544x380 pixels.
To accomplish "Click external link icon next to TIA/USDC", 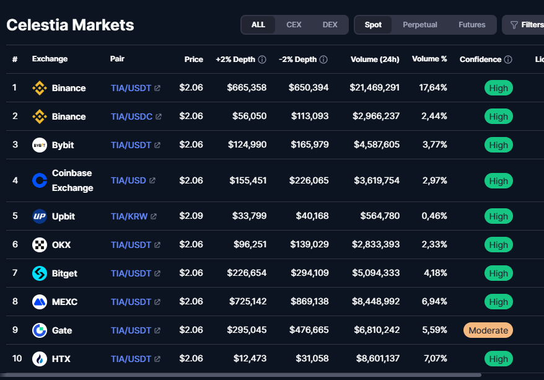I will (x=159, y=117).
